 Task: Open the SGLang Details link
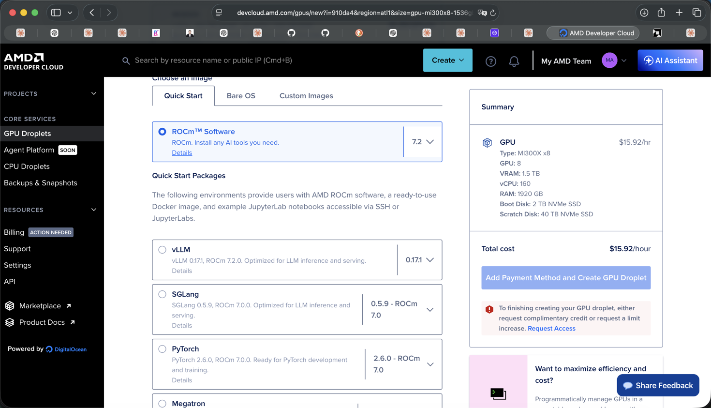point(182,326)
